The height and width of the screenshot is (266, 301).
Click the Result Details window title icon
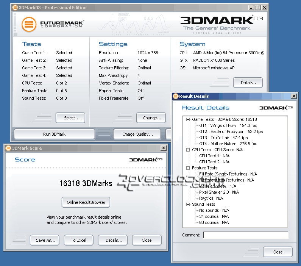pos(175,96)
